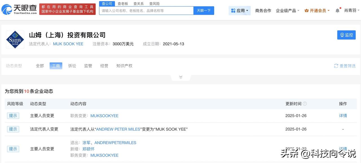
Task: Open the 涂军 person link
Action: (x=87, y=142)
